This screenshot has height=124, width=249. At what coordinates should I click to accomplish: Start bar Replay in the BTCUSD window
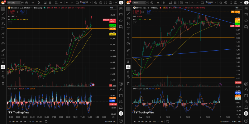(x=61, y=3)
